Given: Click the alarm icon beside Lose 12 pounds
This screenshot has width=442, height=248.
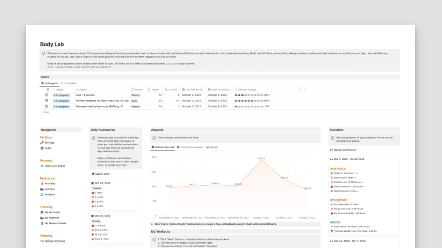Looking at the screenshot, I should [47, 95].
